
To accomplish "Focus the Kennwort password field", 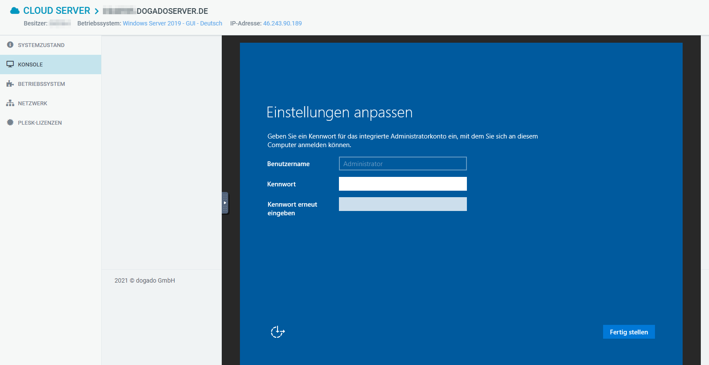I will (402, 184).
